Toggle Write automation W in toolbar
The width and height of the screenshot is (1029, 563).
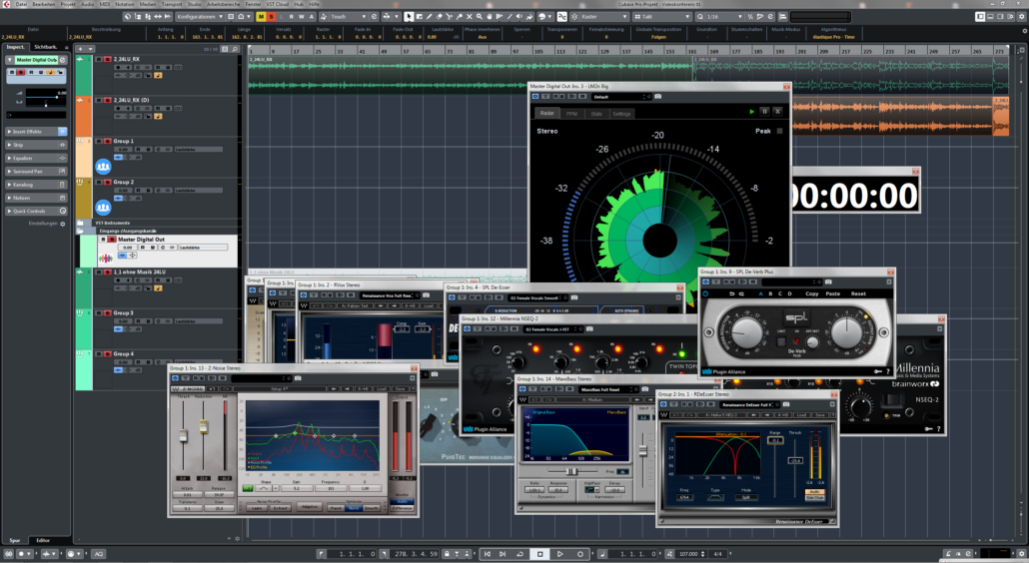302,16
